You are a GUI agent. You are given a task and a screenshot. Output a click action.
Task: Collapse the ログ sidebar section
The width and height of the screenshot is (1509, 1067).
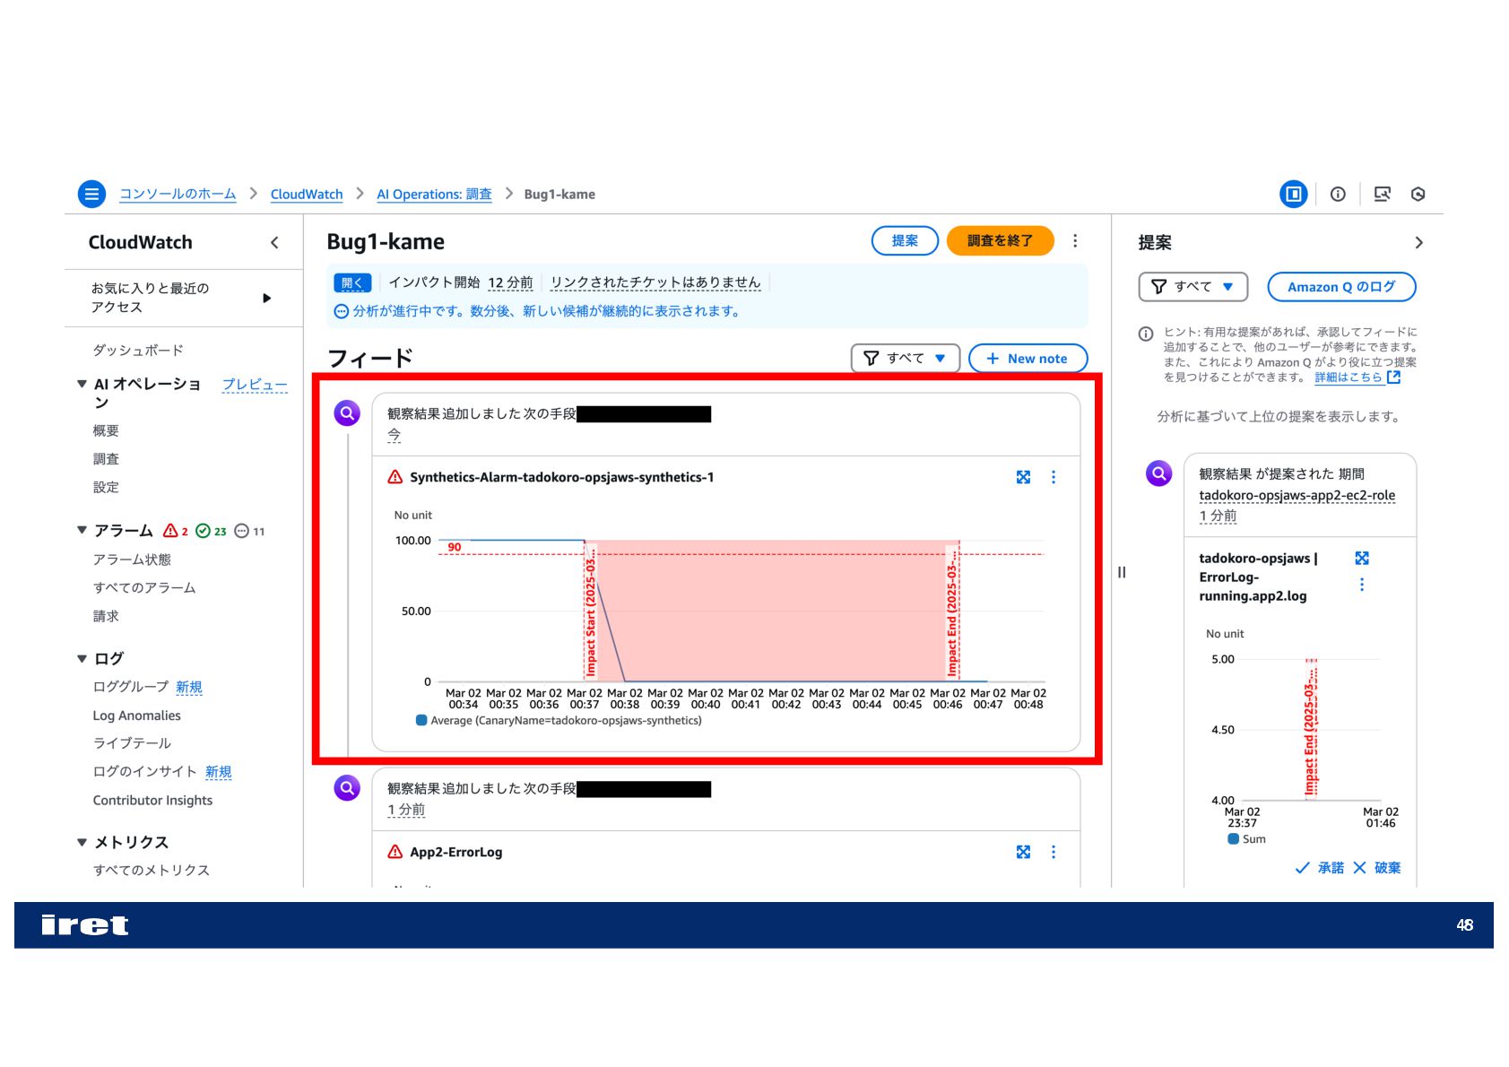coord(82,658)
